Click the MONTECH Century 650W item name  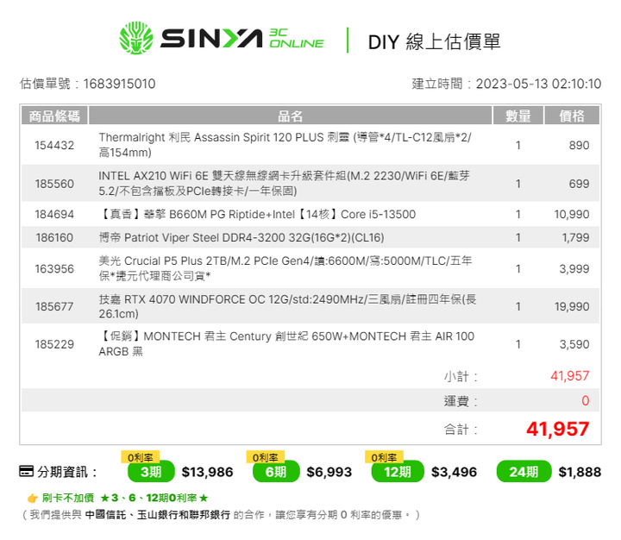click(286, 344)
